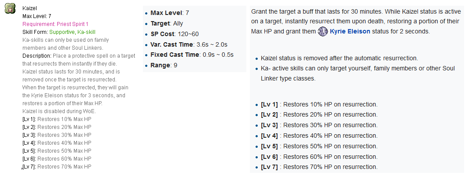Click the Kaizel skill title

pos(29,8)
